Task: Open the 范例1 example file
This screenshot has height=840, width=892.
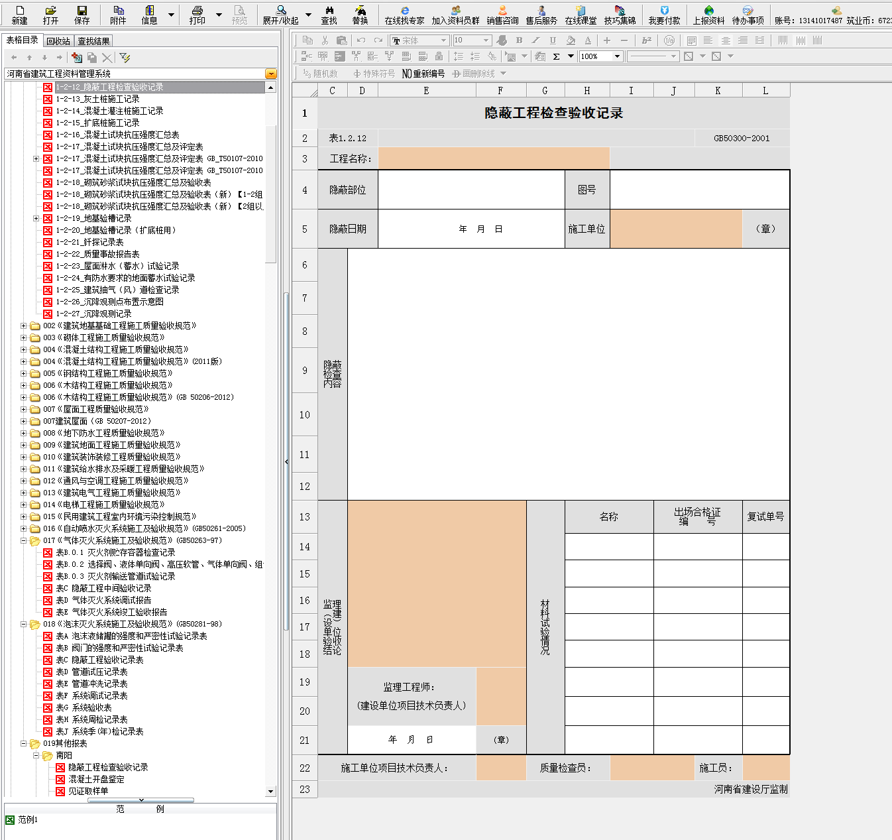Action: tap(22, 820)
